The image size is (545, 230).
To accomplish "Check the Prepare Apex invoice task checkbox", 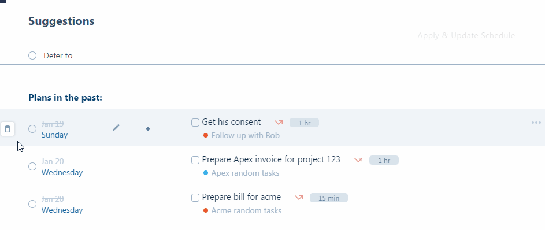I will [195, 160].
